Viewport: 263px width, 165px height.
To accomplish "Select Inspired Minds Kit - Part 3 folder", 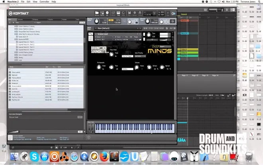I will (26, 47).
